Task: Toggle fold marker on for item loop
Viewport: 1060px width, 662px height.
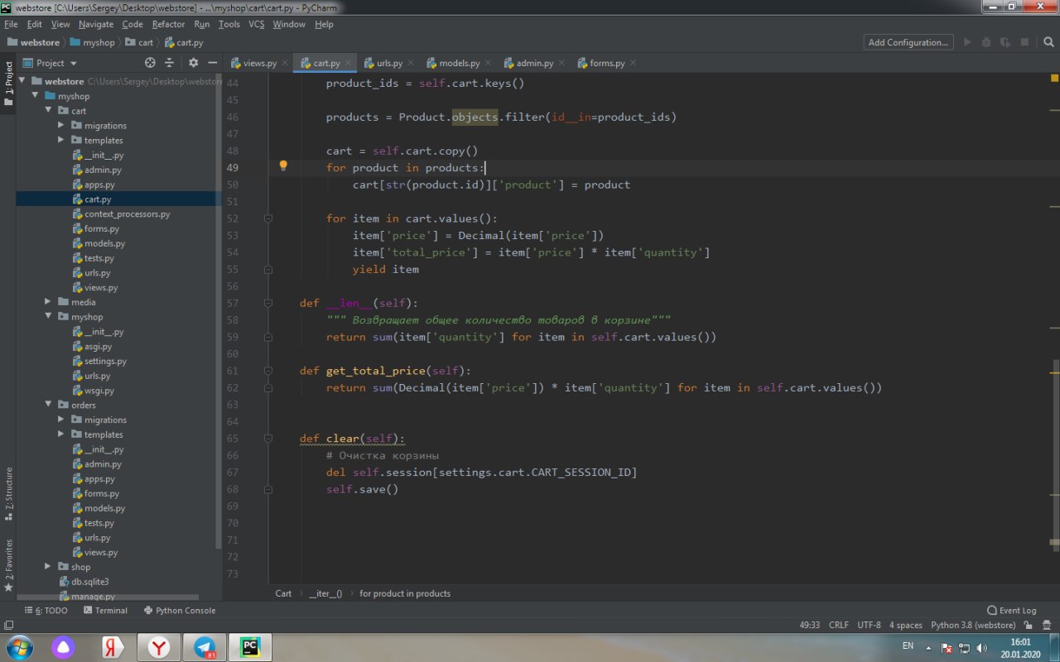Action: (268, 218)
